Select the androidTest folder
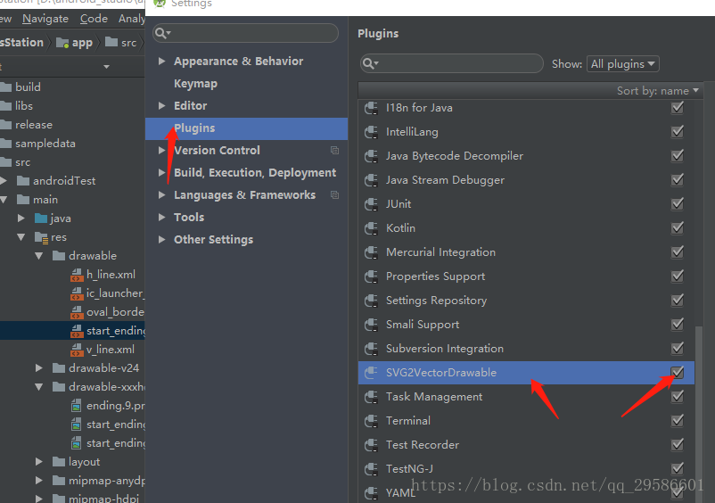 point(64,181)
